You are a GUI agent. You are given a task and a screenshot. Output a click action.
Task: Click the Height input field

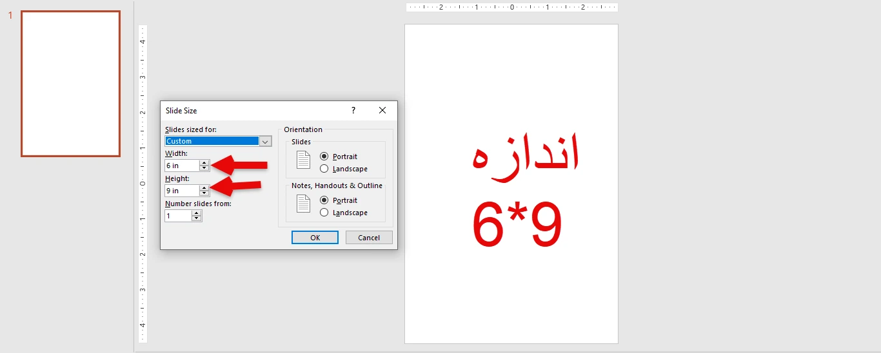pos(181,191)
